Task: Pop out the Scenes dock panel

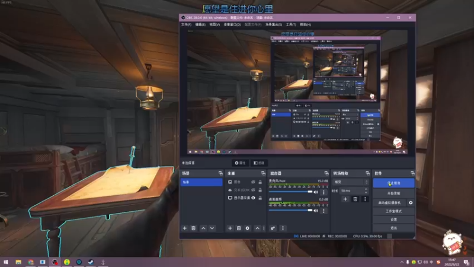Action: coord(220,173)
